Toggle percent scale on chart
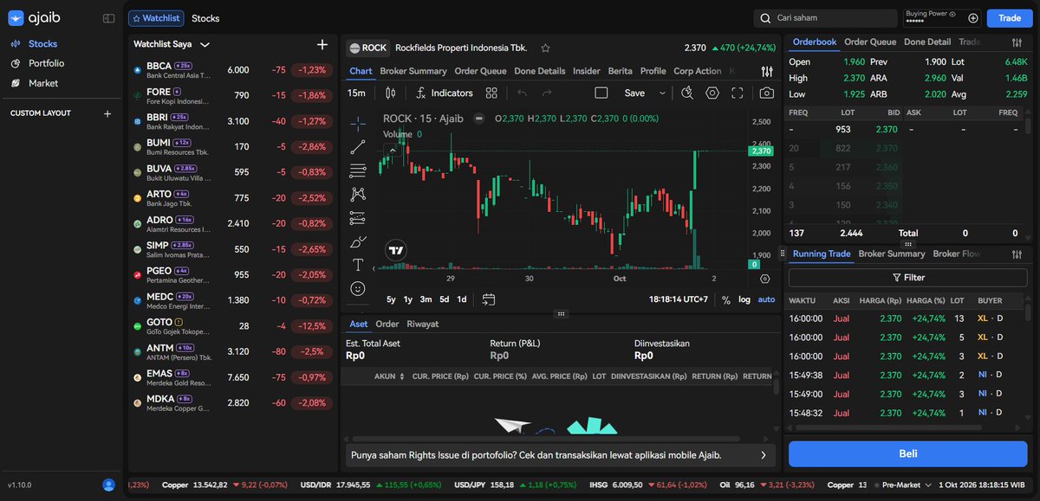Viewport: 1040px width, 501px height. [x=726, y=299]
